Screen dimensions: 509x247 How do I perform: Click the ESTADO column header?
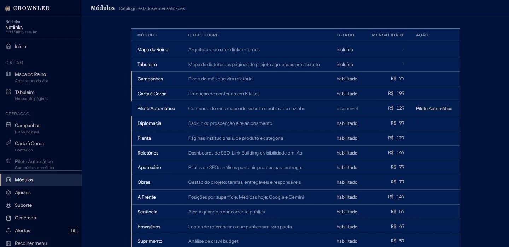[x=345, y=35]
